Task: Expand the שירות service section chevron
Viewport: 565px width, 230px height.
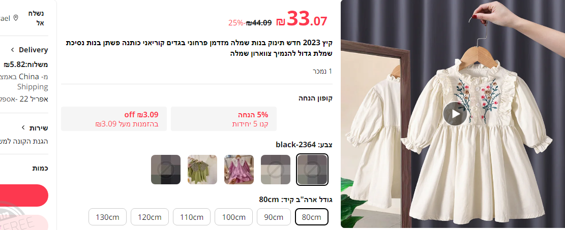Action: tap(23, 127)
